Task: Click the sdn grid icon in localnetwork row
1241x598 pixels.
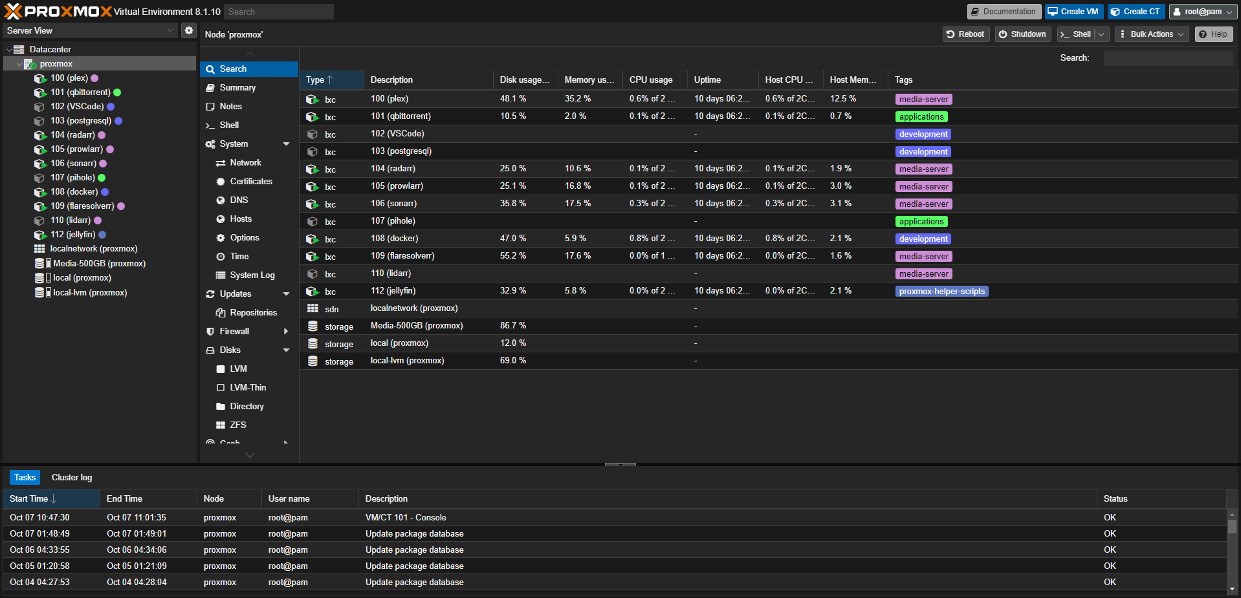Action: click(x=313, y=308)
